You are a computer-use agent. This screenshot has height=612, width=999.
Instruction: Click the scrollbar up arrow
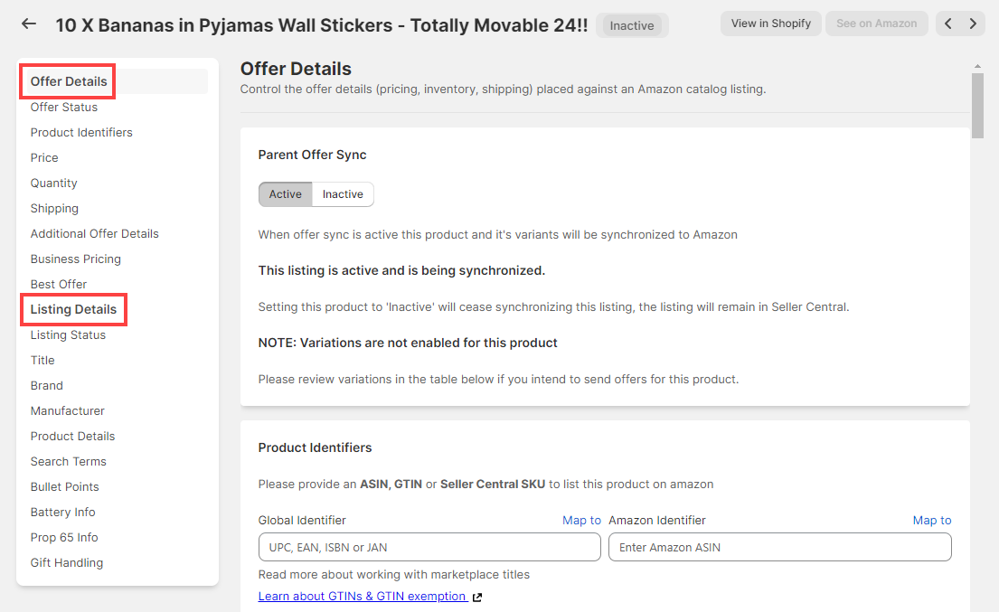click(977, 66)
